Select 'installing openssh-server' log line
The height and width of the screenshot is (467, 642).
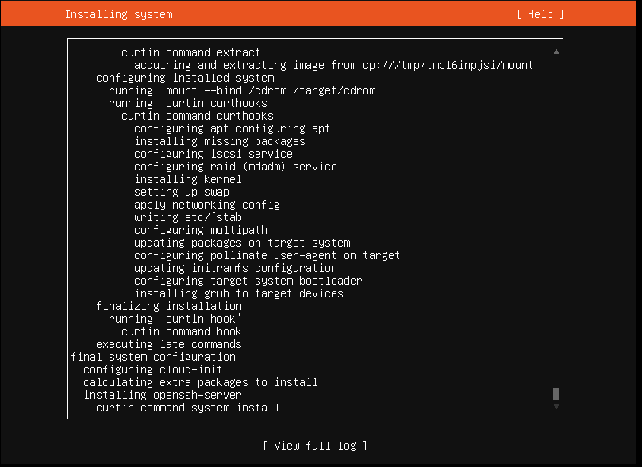click(x=163, y=395)
